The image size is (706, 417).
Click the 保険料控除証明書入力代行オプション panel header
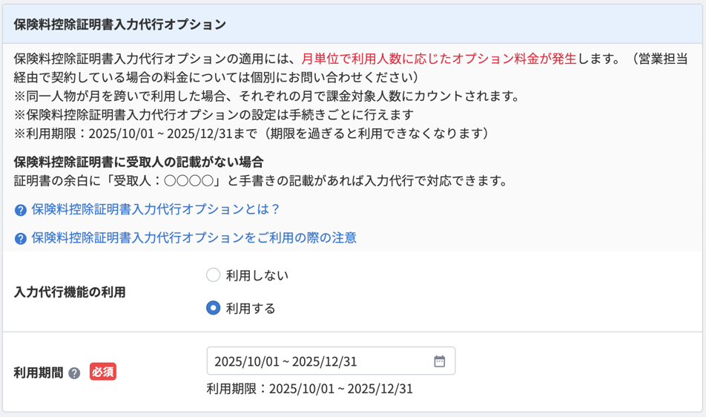click(x=352, y=24)
